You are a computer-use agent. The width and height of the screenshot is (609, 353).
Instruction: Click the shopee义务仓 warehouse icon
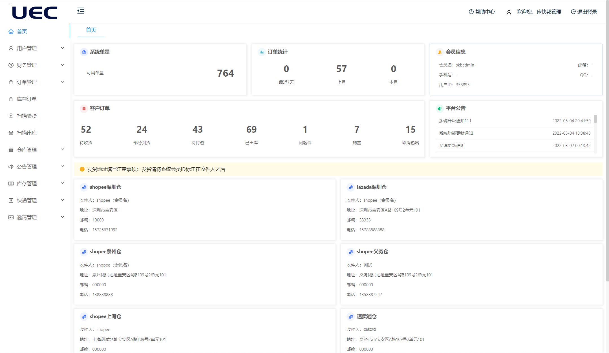pos(351,252)
